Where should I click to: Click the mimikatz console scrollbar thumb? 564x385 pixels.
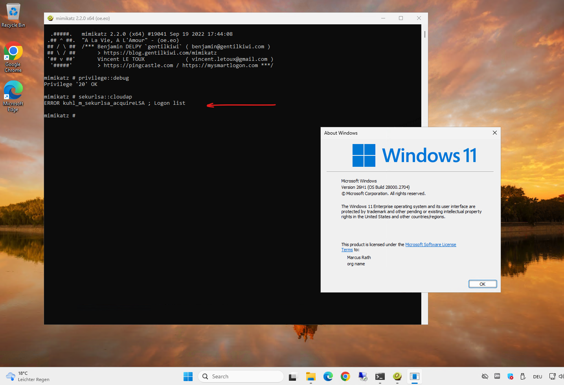(x=425, y=34)
